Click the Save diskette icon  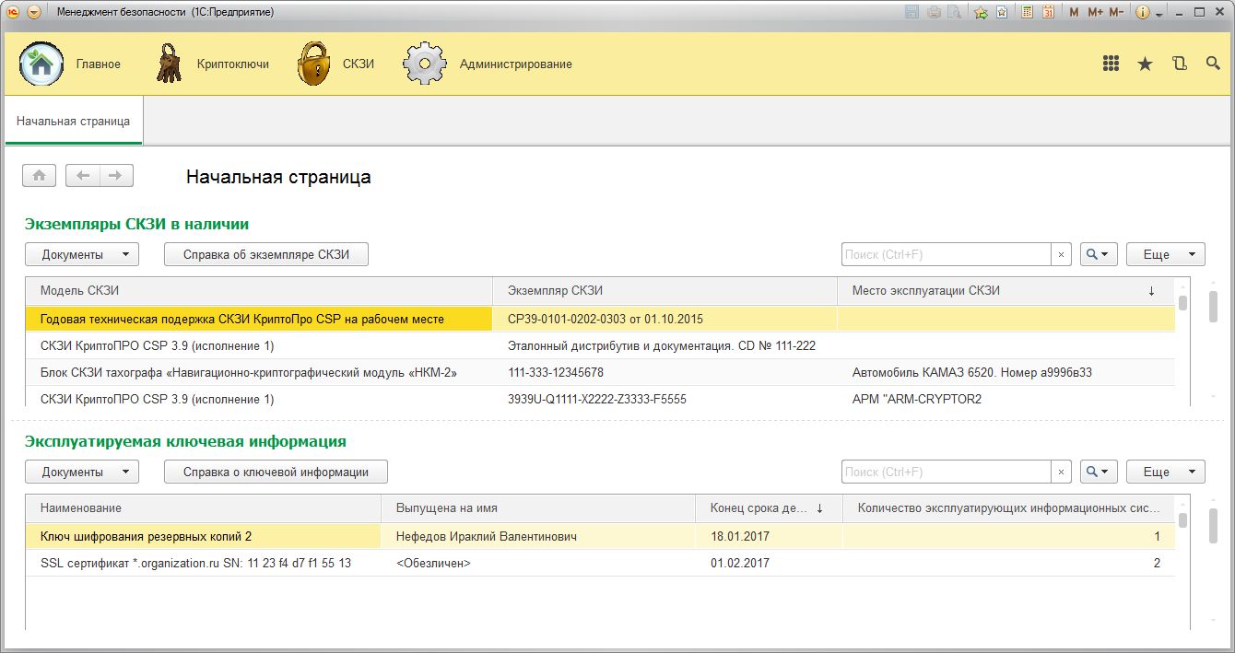click(912, 12)
